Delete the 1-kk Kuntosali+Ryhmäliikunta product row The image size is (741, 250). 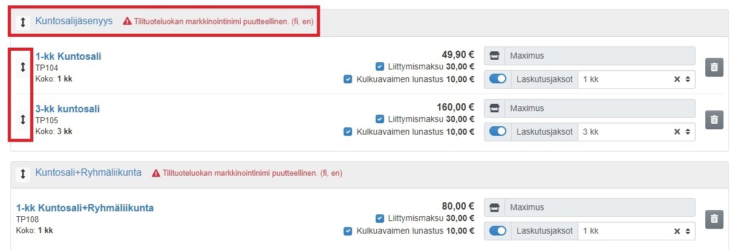(x=714, y=219)
